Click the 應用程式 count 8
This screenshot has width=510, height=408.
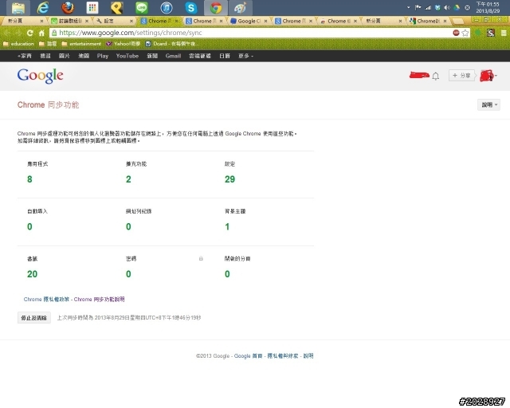(x=29, y=179)
